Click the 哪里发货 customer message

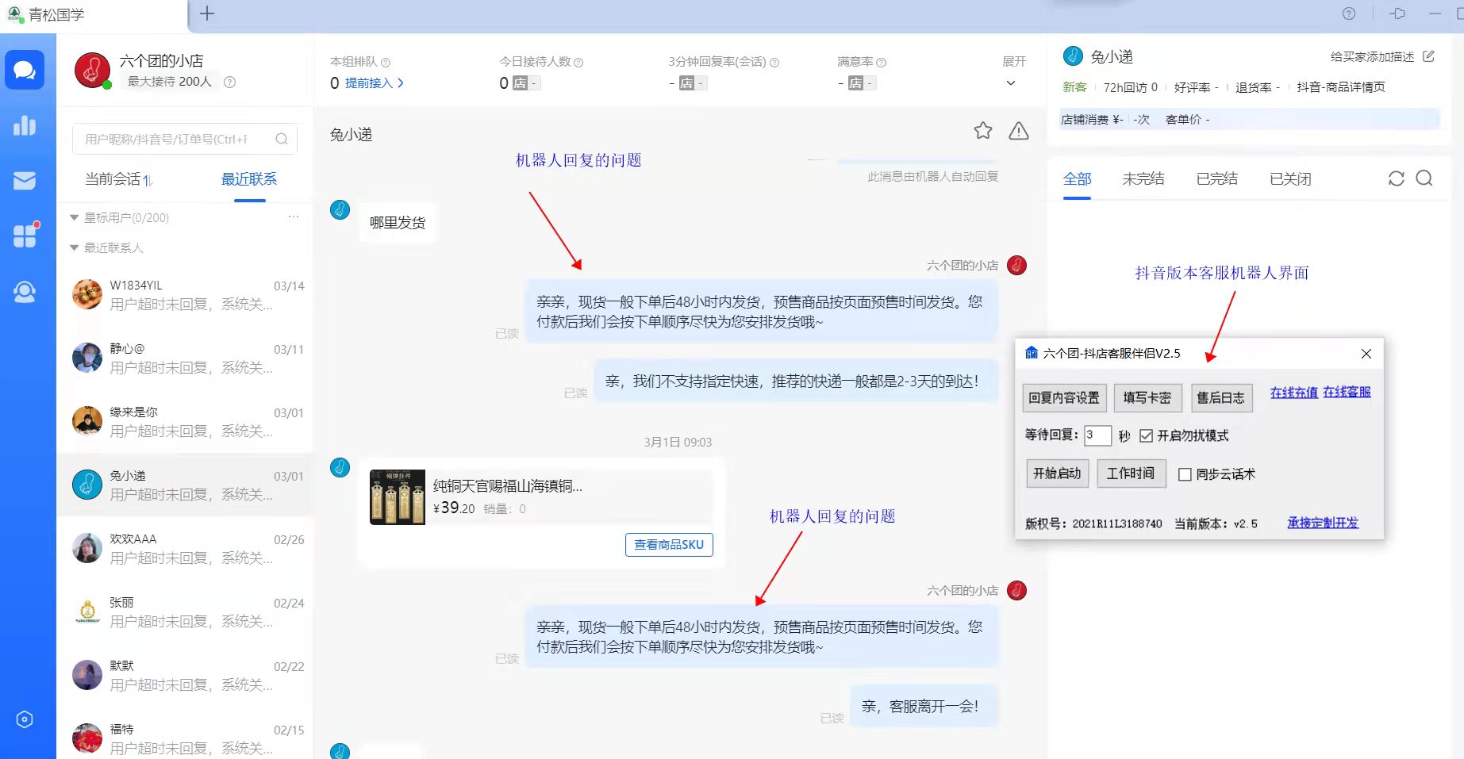point(398,223)
